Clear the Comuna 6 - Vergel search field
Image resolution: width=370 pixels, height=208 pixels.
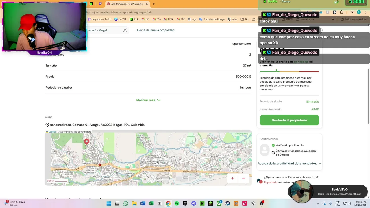point(125,30)
